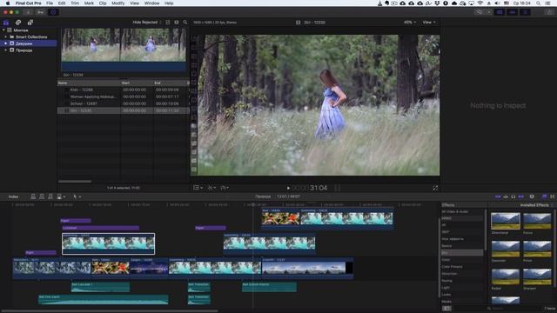The height and width of the screenshot is (313, 557).
Task: Toggle solo headphones button
Action: (x=513, y=196)
